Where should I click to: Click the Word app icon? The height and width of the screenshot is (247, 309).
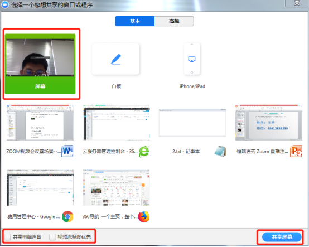(67, 151)
